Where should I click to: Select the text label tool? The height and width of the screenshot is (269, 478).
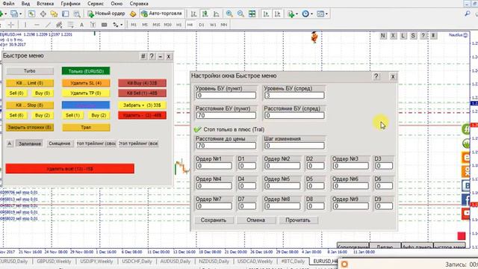93,25
